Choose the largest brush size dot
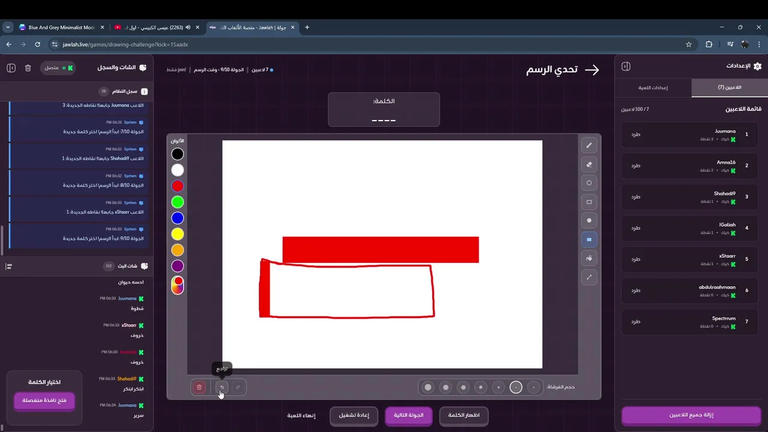Screen dimensions: 768x432 pyautogui.click(x=428, y=388)
